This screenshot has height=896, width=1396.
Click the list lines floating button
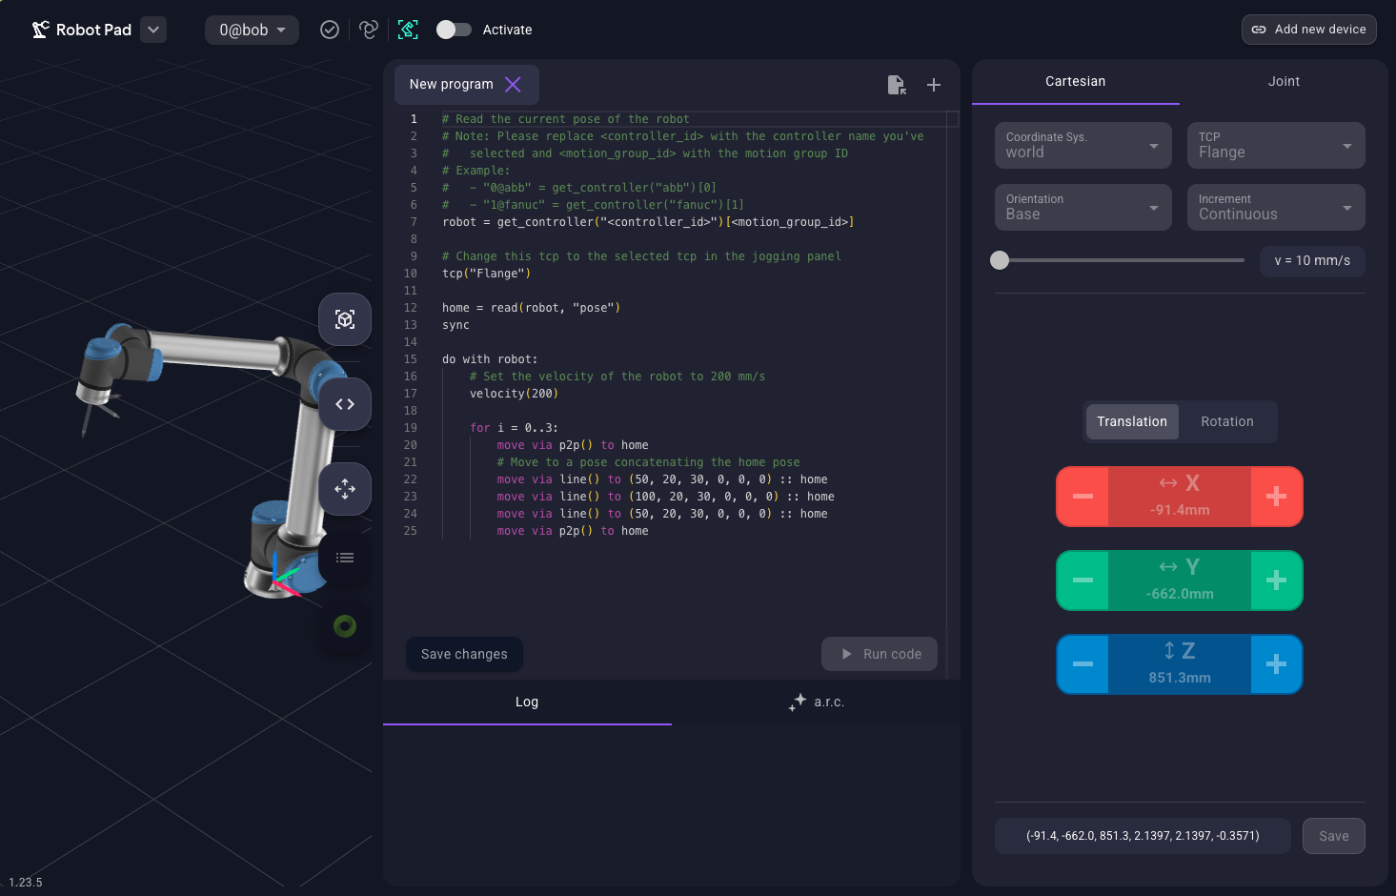[x=345, y=558]
